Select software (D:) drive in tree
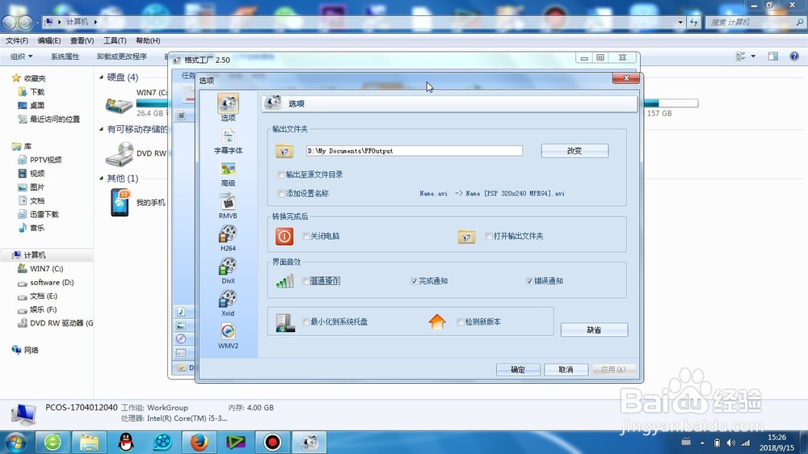808x454 pixels. coord(46,283)
